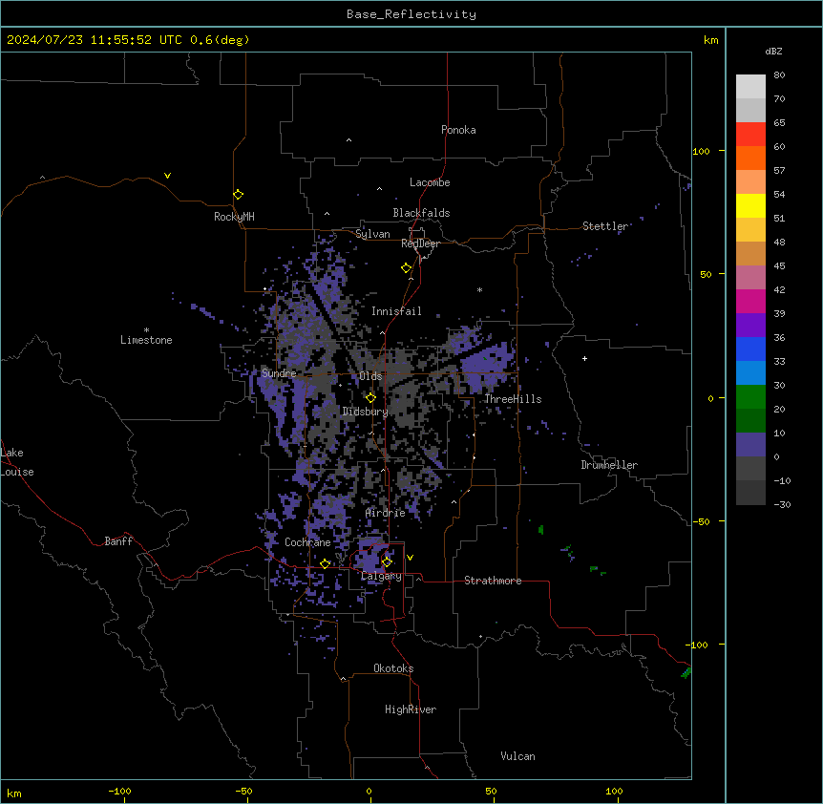The width and height of the screenshot is (823, 804).
Task: Click the yellow V marker east of Calgary
Action: click(410, 558)
